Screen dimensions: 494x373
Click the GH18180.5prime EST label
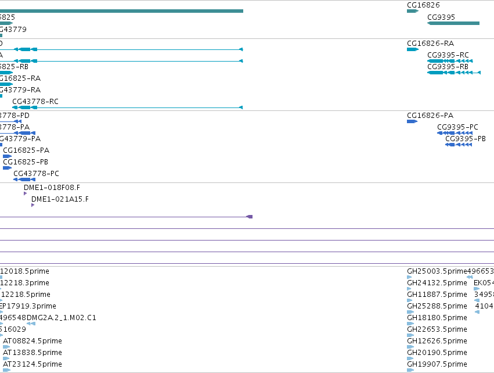pos(437,318)
